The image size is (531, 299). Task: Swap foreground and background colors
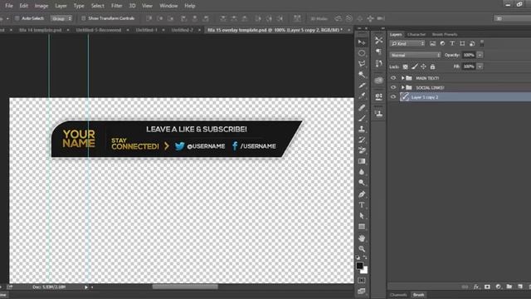tap(365, 257)
